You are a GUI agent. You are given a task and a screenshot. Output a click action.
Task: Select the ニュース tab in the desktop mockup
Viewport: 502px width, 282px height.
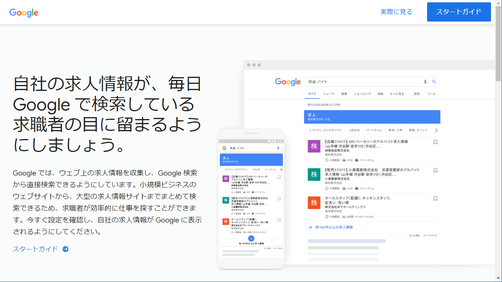(329, 94)
